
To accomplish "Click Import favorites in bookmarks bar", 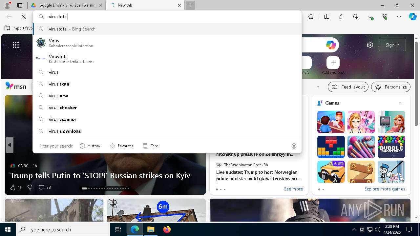I will 18,28.
